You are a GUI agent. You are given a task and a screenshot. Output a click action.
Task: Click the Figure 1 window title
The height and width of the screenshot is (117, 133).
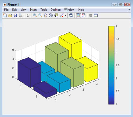(x=13, y=5)
